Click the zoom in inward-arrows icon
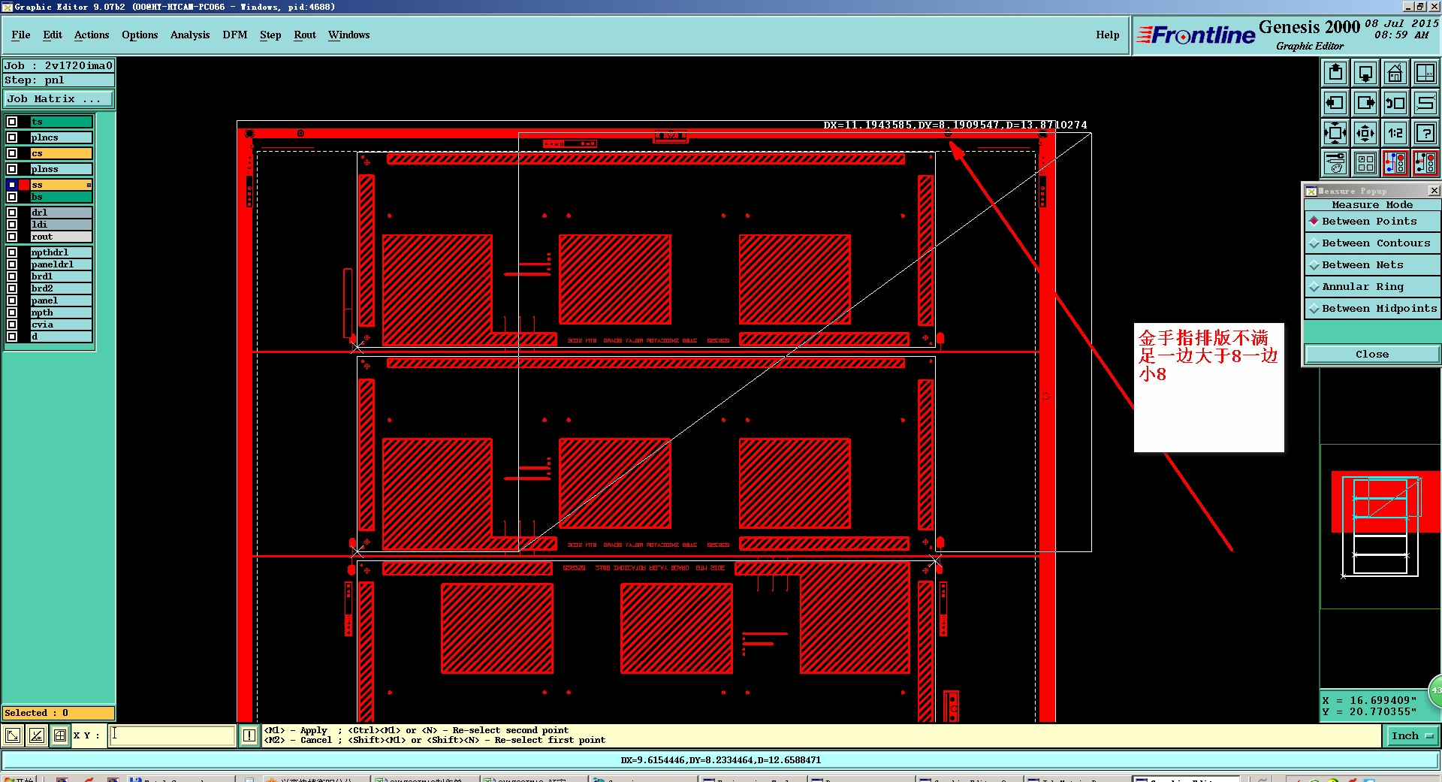This screenshot has height=782, width=1442. click(1335, 133)
